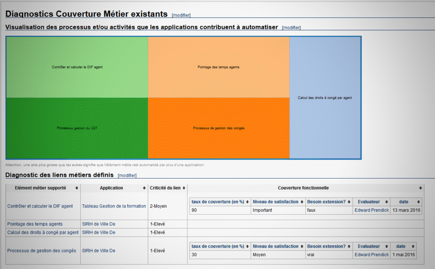Edit Diagnostic des liens métiers définis
The width and height of the screenshot is (435, 269).
(x=127, y=176)
